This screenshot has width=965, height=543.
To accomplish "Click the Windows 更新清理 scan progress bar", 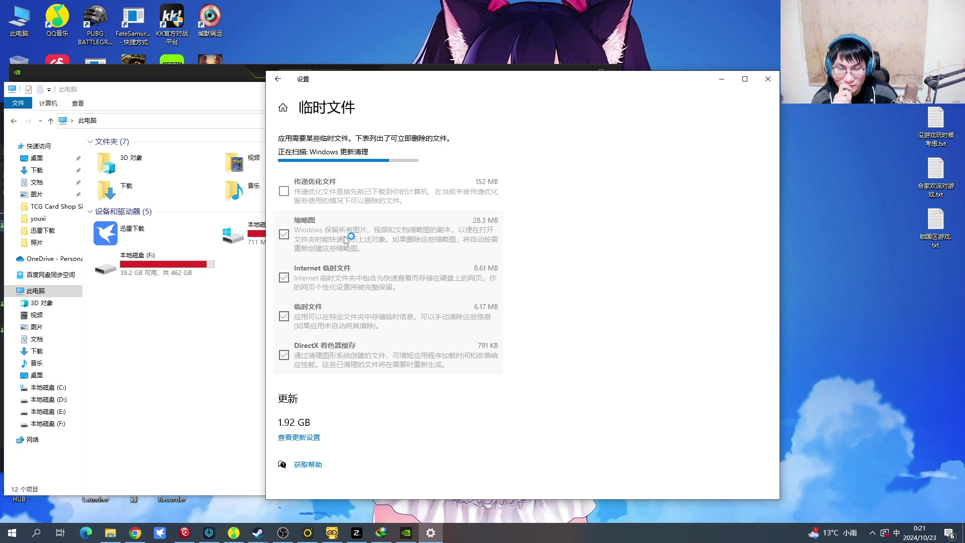I will [x=348, y=160].
